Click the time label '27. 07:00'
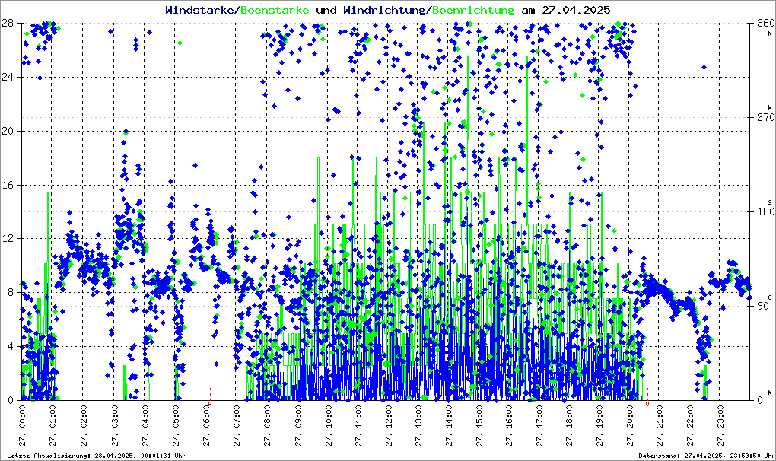The width and height of the screenshot is (776, 461). coord(236,425)
